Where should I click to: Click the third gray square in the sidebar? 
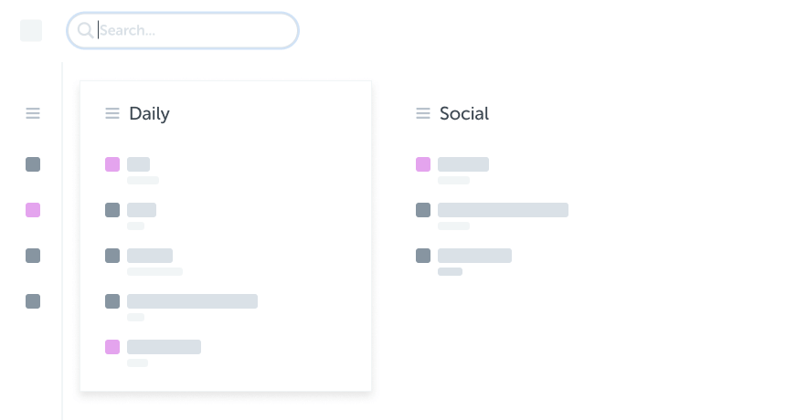pos(33,301)
